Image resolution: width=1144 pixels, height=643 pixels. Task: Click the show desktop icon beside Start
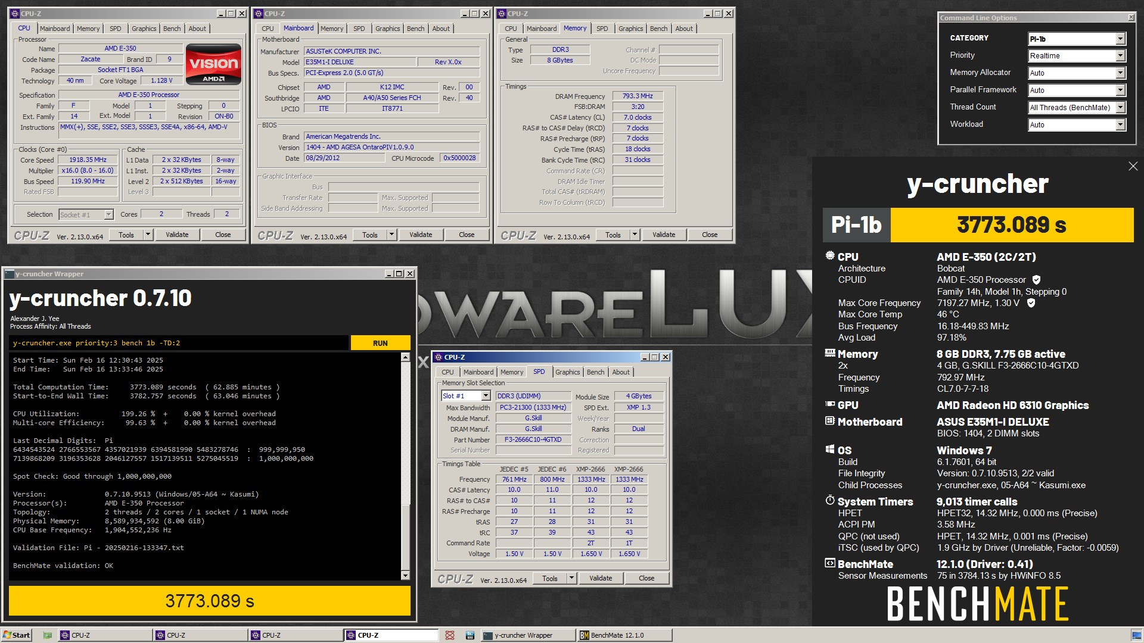click(x=48, y=635)
